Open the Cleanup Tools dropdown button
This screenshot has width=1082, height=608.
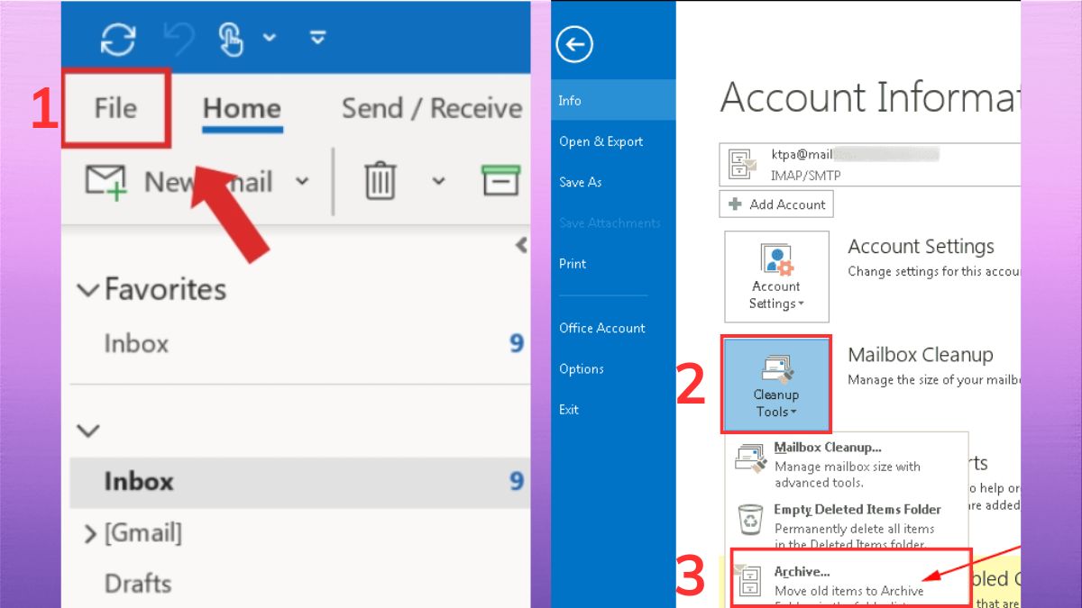click(x=775, y=385)
